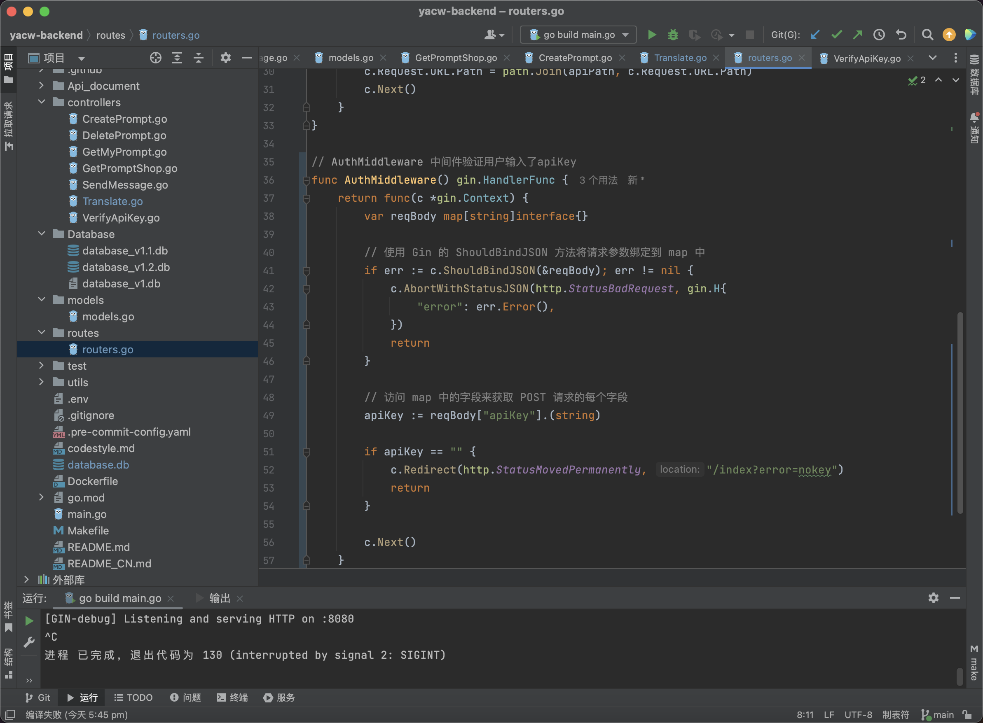Toggle the left Project tool window button

coord(8,69)
